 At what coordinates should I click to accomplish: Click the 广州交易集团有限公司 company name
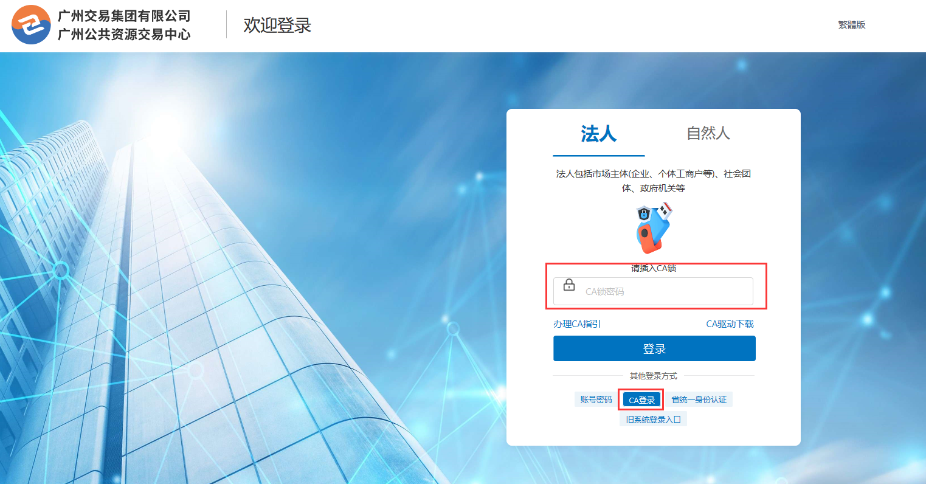coord(124,16)
